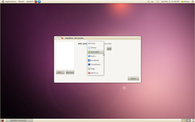Image resolution: width=195 pixels, height=122 pixels.
Task: Switch to the first workspace
Action: (x=183, y=120)
